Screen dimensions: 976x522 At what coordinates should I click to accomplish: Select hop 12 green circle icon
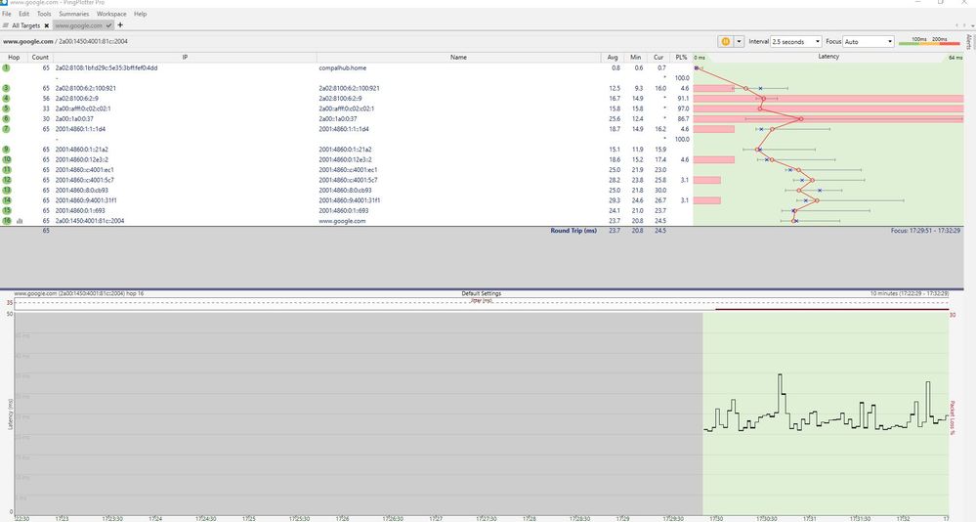pyautogui.click(x=6, y=180)
